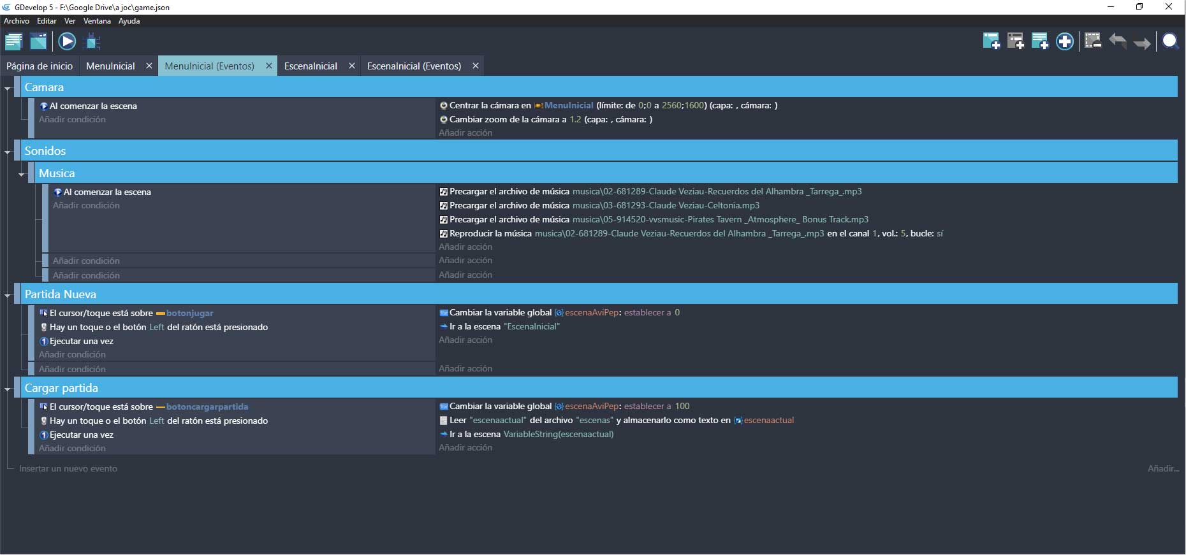The image size is (1186, 555).
Task: Switch to the EscenaInicial (Eventos) tab
Action: [x=414, y=66]
